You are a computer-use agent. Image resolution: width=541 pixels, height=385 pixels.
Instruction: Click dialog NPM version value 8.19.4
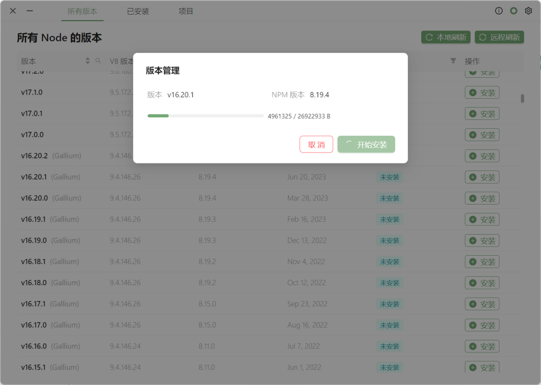click(319, 95)
